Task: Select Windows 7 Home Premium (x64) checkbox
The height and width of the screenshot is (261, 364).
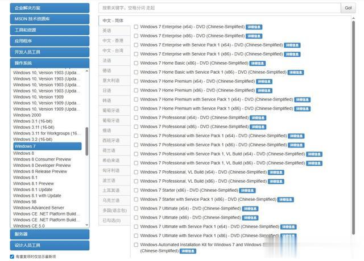Action: pyautogui.click(x=136, y=81)
